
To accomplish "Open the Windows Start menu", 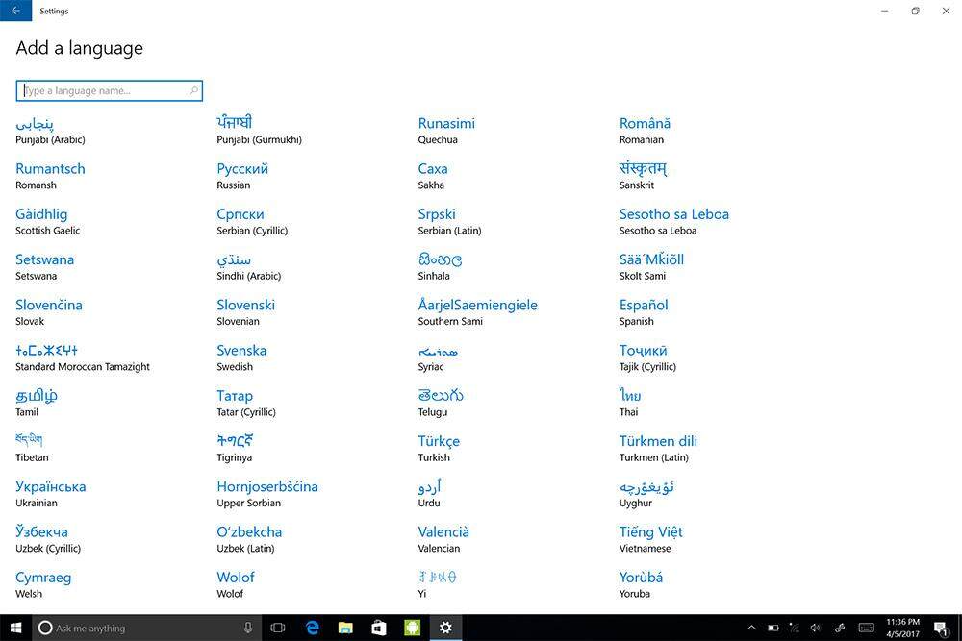I will (14, 628).
